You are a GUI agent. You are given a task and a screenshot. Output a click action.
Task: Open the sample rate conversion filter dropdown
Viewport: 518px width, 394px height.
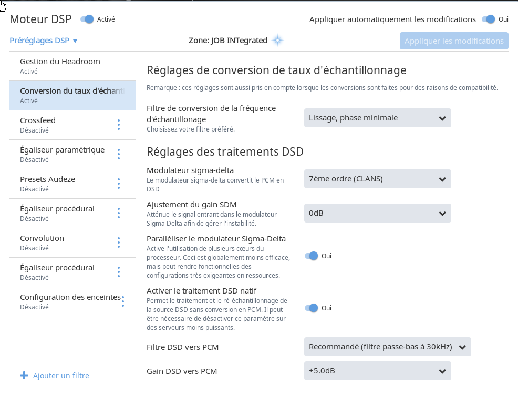tap(377, 118)
